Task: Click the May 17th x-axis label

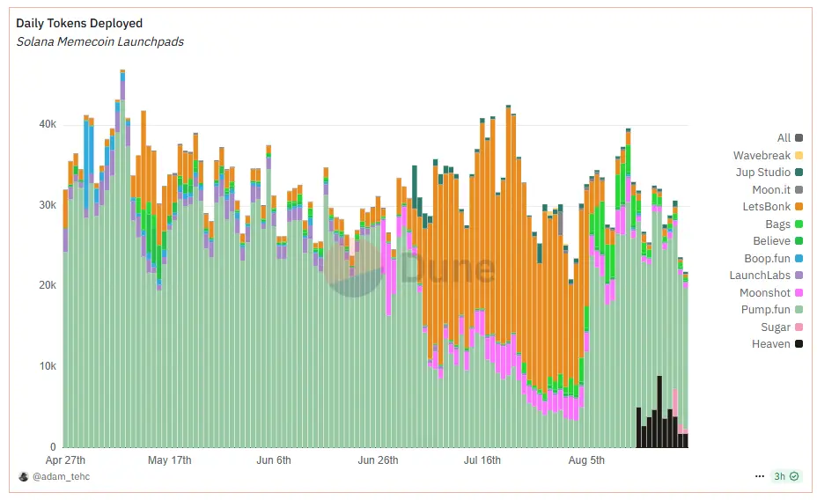Action: (x=169, y=460)
